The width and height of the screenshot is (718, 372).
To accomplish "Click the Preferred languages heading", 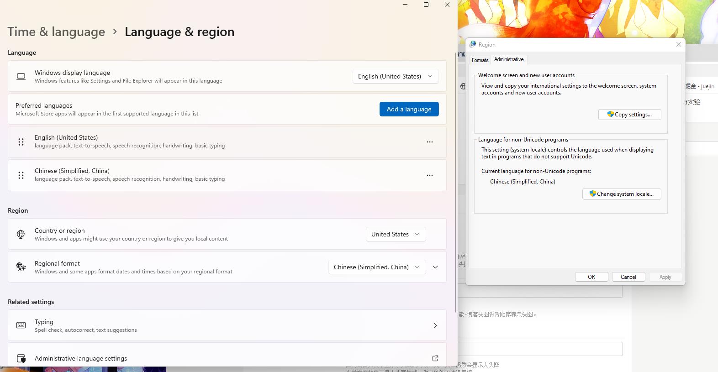I will (x=44, y=105).
